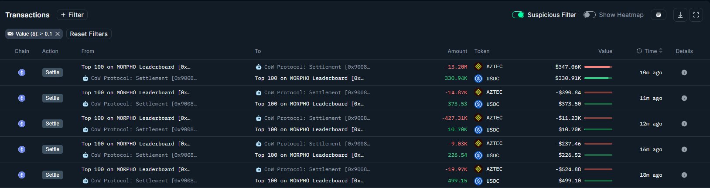Viewport: 710px width, 188px height.
Task: Click USDC token icon in last row
Action: (478, 181)
